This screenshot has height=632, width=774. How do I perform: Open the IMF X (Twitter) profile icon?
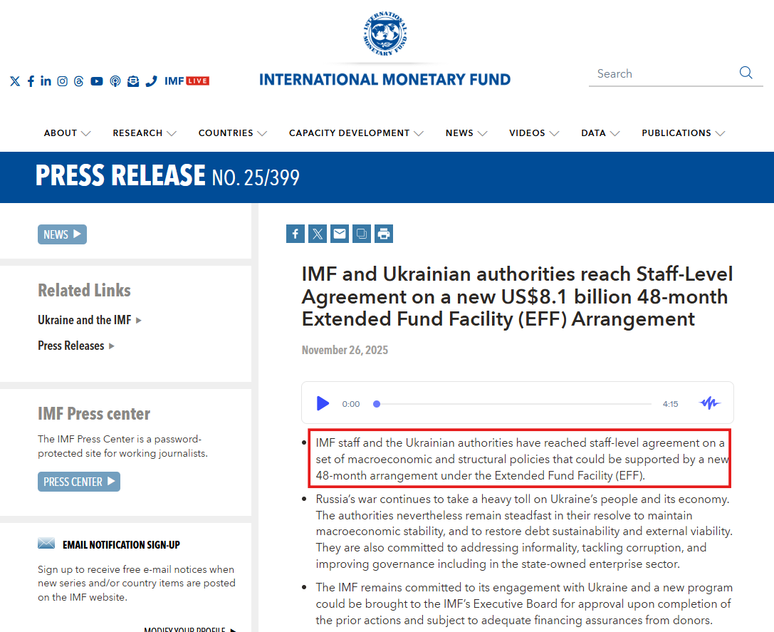pyautogui.click(x=15, y=81)
